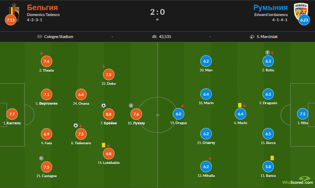Open the WhoScored.com logo link
315x188 pixels.
pyautogui.click(x=298, y=181)
